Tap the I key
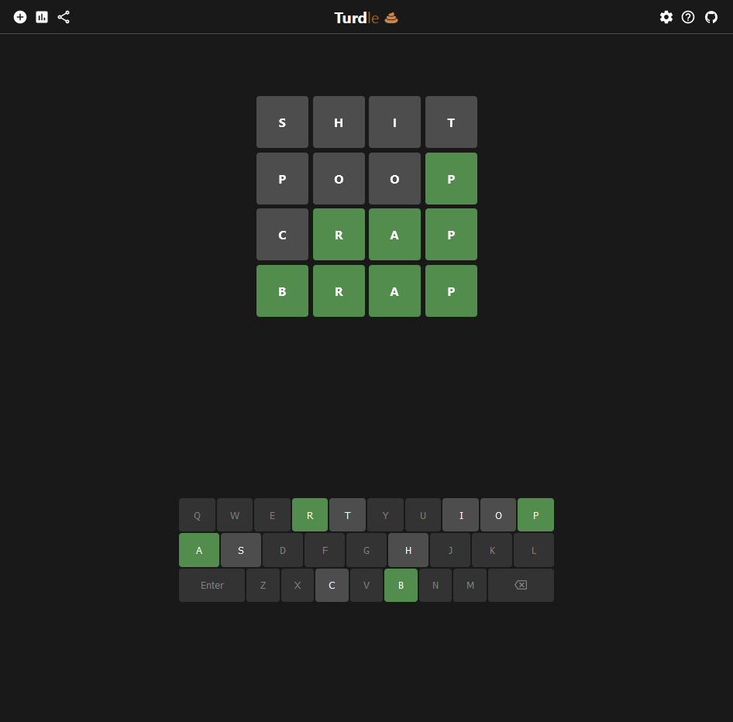Viewport: 733px width, 722px height. tap(461, 515)
